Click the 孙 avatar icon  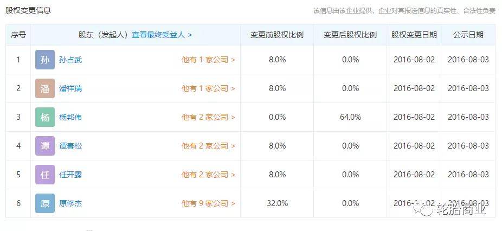(x=45, y=60)
